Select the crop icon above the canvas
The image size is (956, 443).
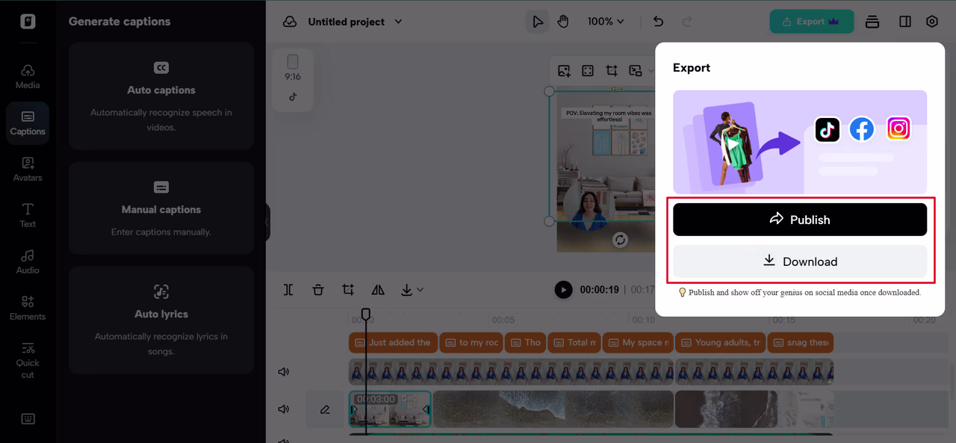[612, 71]
